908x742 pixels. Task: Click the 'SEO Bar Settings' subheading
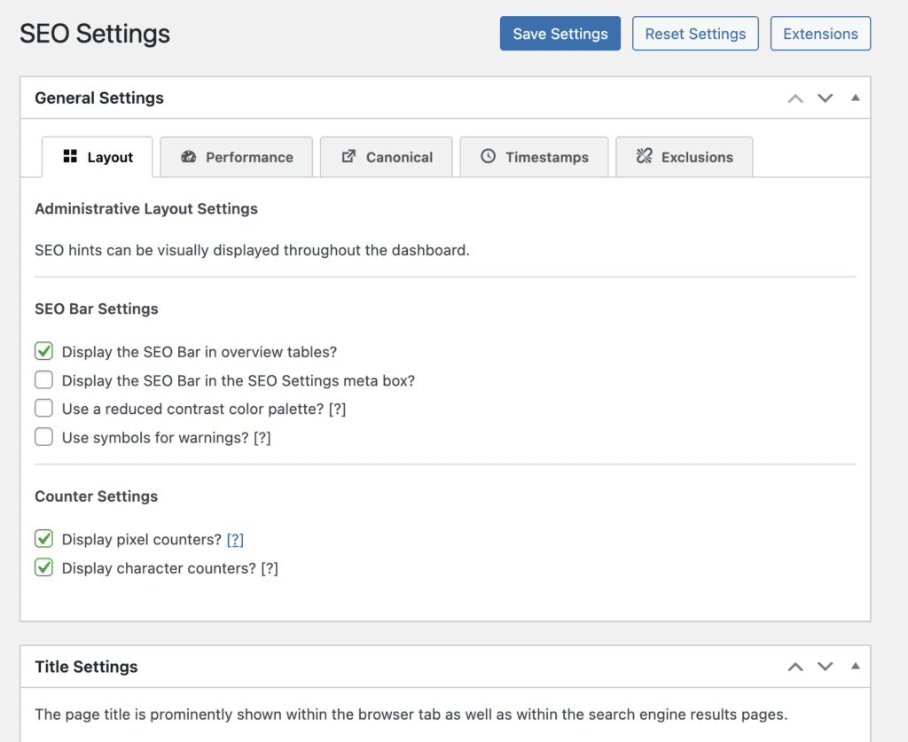pyautogui.click(x=96, y=309)
